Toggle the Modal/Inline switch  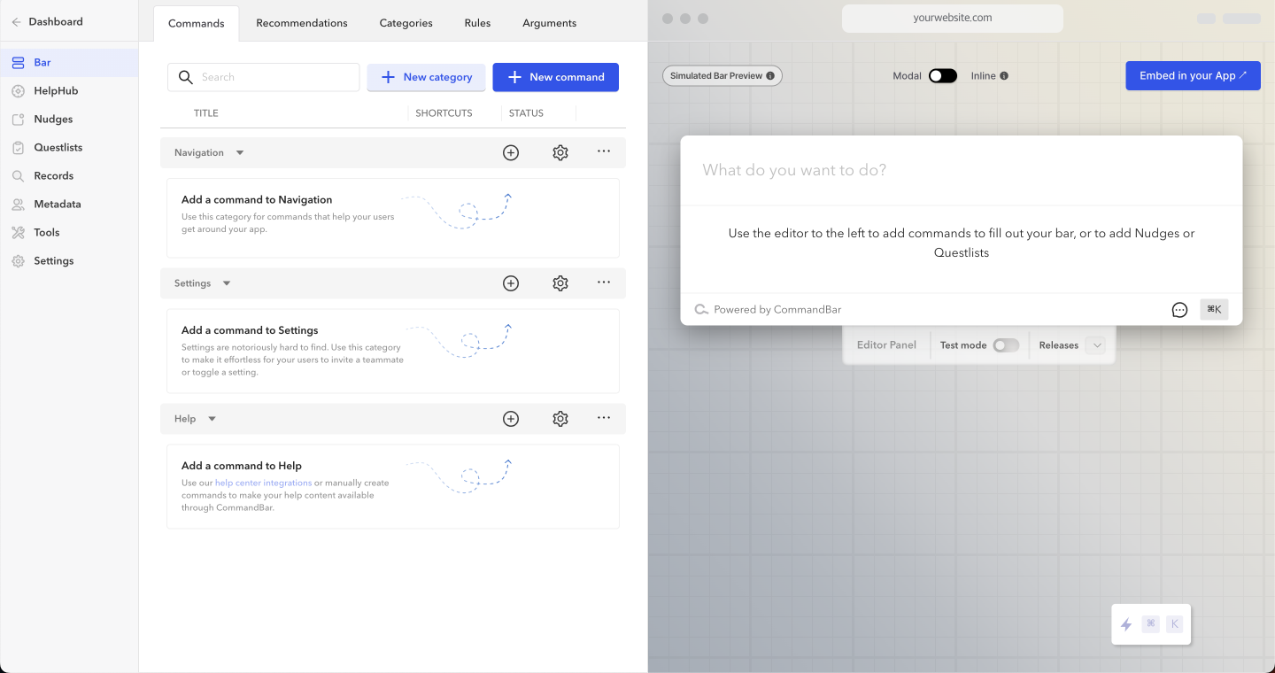pyautogui.click(x=942, y=76)
